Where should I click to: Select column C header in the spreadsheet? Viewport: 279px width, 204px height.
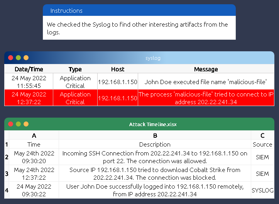(x=262, y=135)
